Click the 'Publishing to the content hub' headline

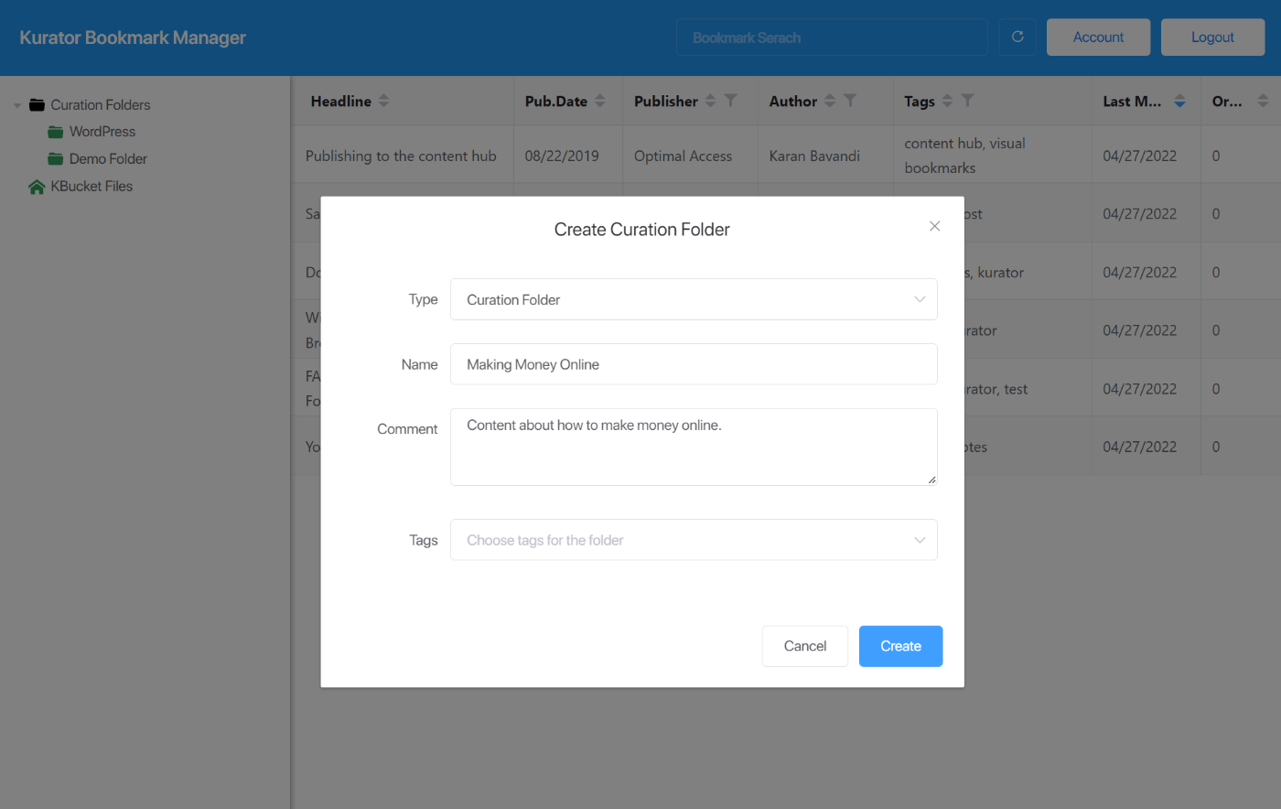tap(401, 156)
